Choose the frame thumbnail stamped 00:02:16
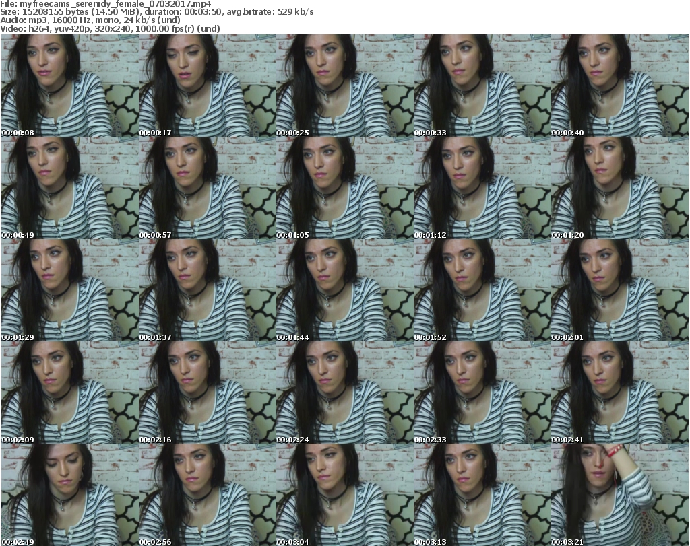This screenshot has width=690, height=546. coord(208,393)
